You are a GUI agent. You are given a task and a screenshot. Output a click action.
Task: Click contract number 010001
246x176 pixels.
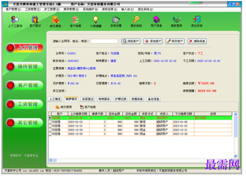point(71,54)
